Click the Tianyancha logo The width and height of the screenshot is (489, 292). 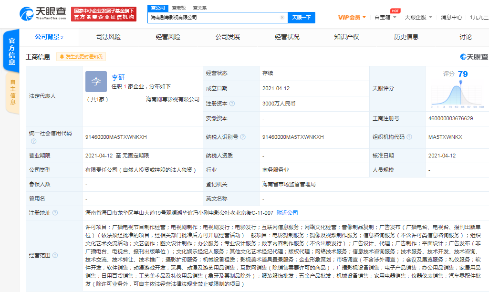[x=43, y=13]
